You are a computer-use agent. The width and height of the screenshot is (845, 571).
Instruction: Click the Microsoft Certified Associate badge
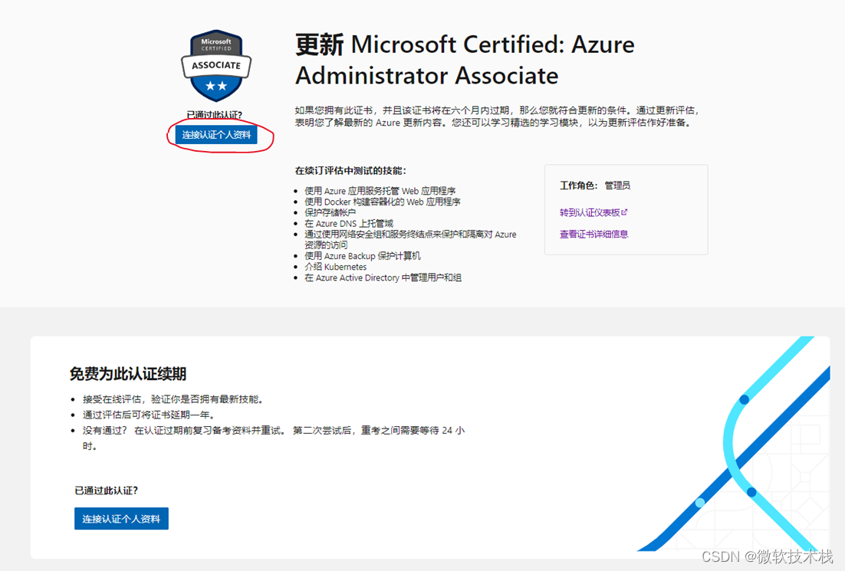point(215,65)
